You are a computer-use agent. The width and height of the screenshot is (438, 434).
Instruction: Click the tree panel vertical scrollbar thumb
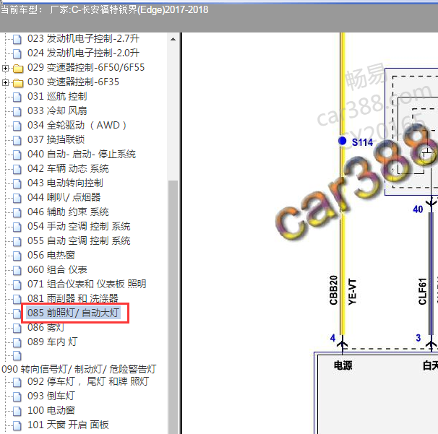173,307
